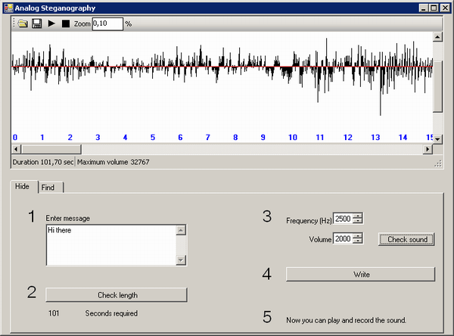The height and width of the screenshot is (336, 454).
Task: Click timeline marker 10 on the waveform
Action: pos(293,137)
